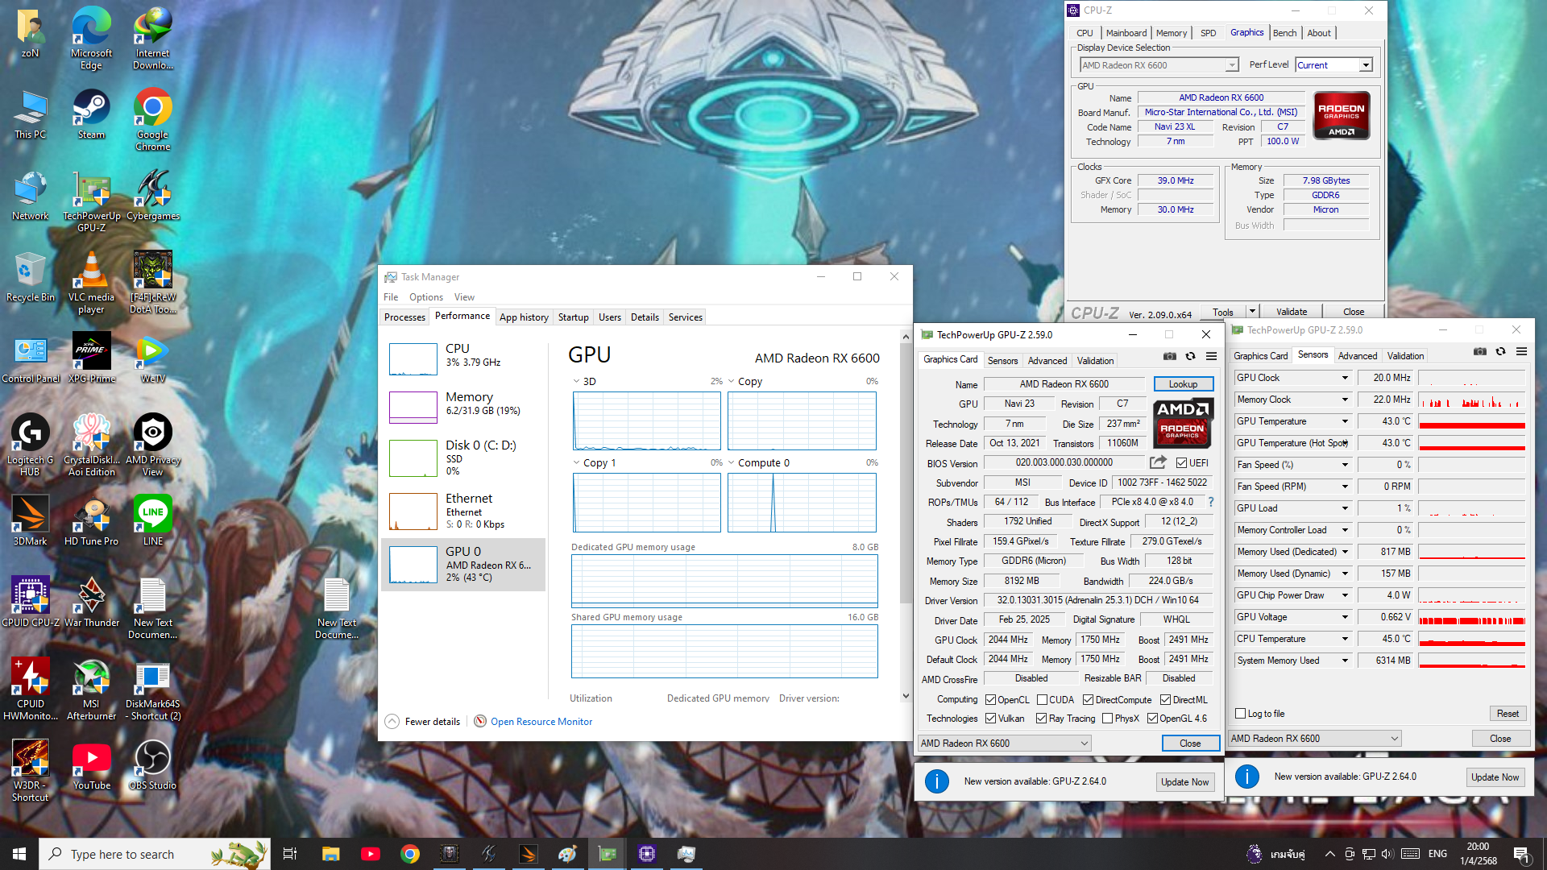Toggle Vulkan technologies checkbox

click(991, 719)
